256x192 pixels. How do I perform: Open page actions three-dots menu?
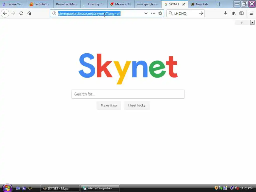pyautogui.click(x=153, y=13)
